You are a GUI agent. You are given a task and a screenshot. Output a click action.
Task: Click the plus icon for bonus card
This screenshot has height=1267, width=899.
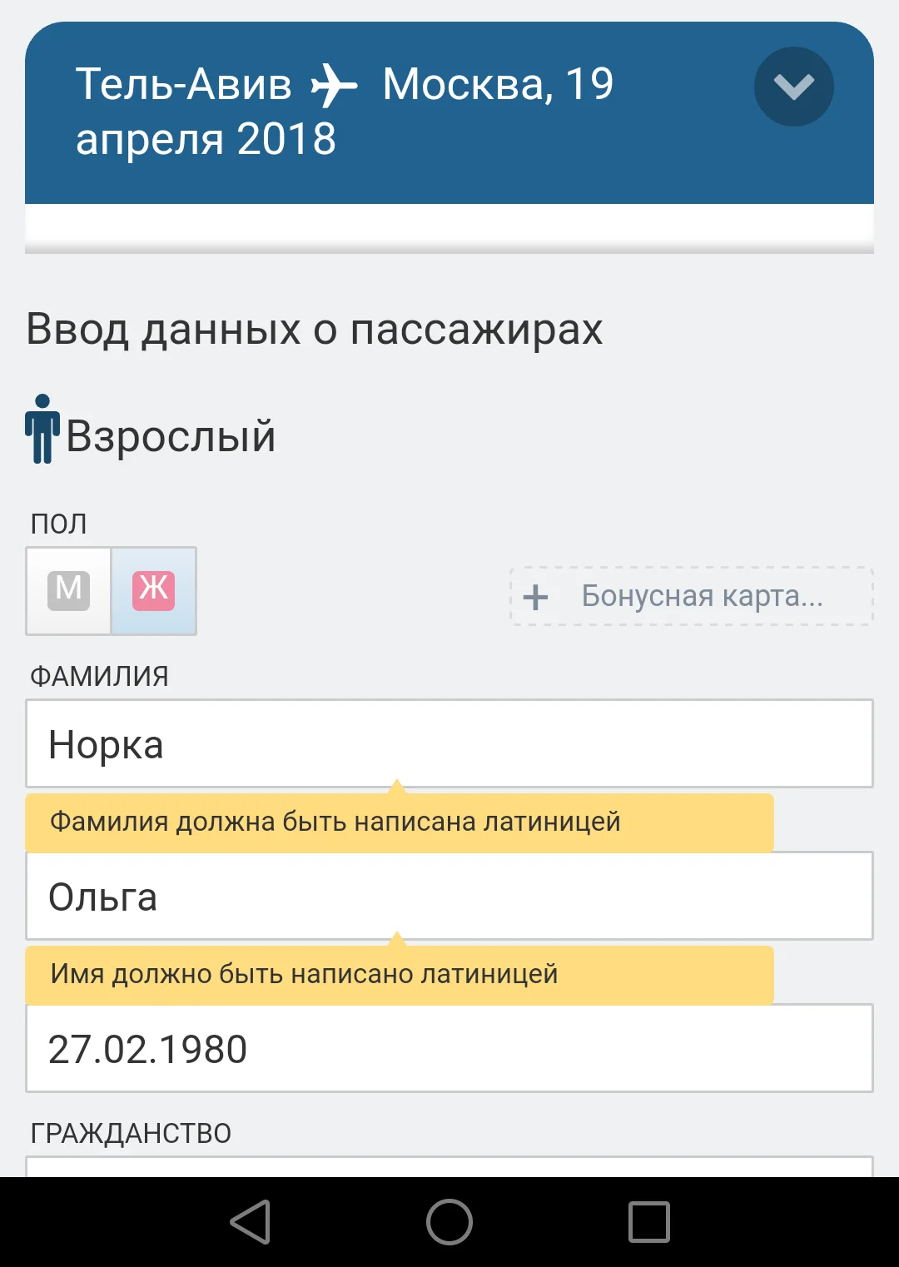coord(535,597)
